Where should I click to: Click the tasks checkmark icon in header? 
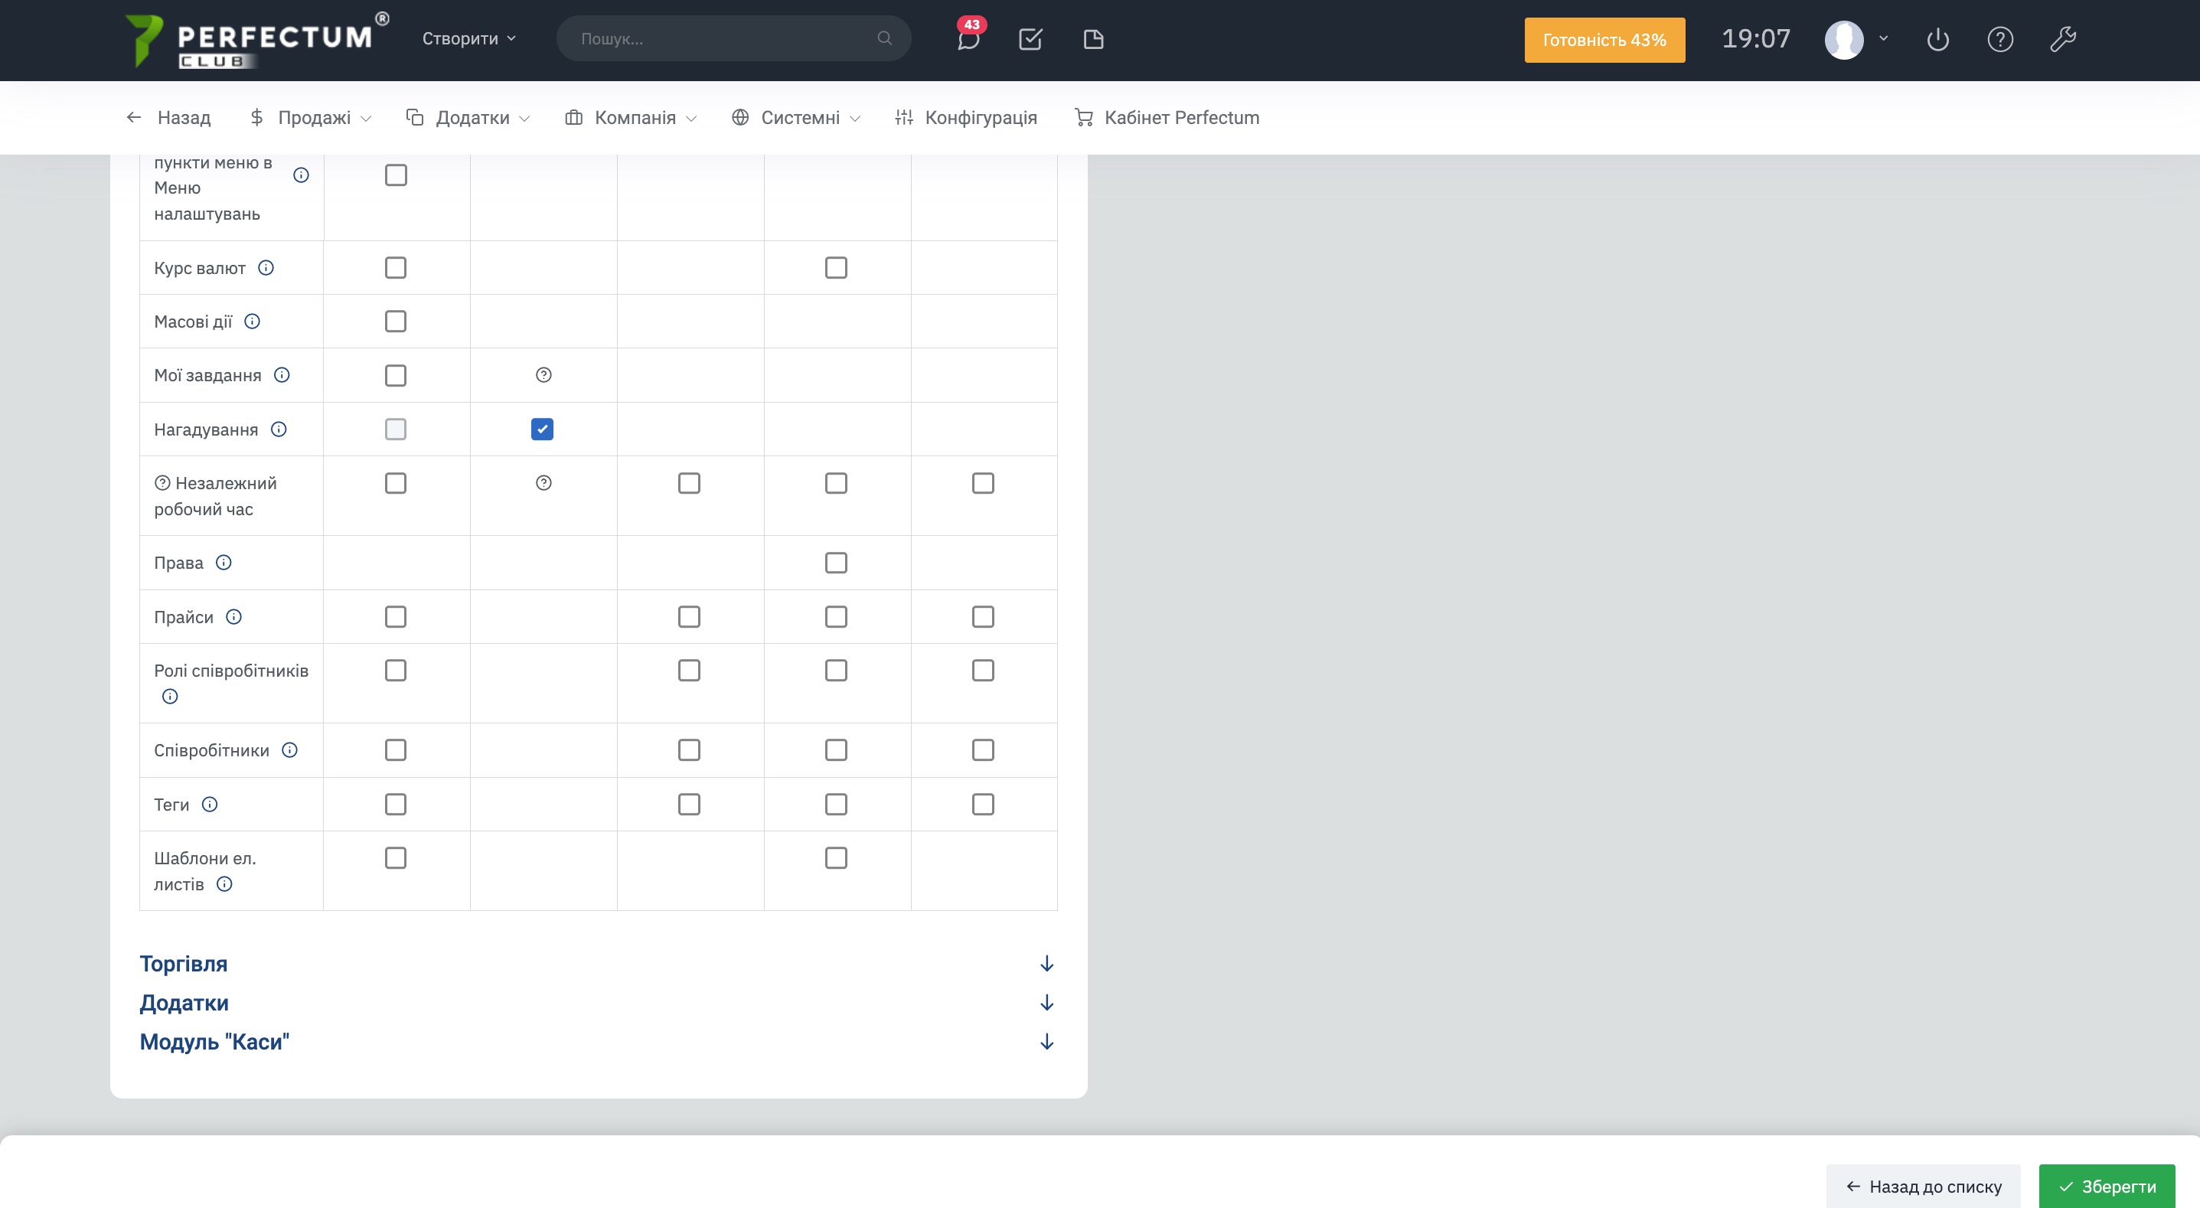[1030, 39]
